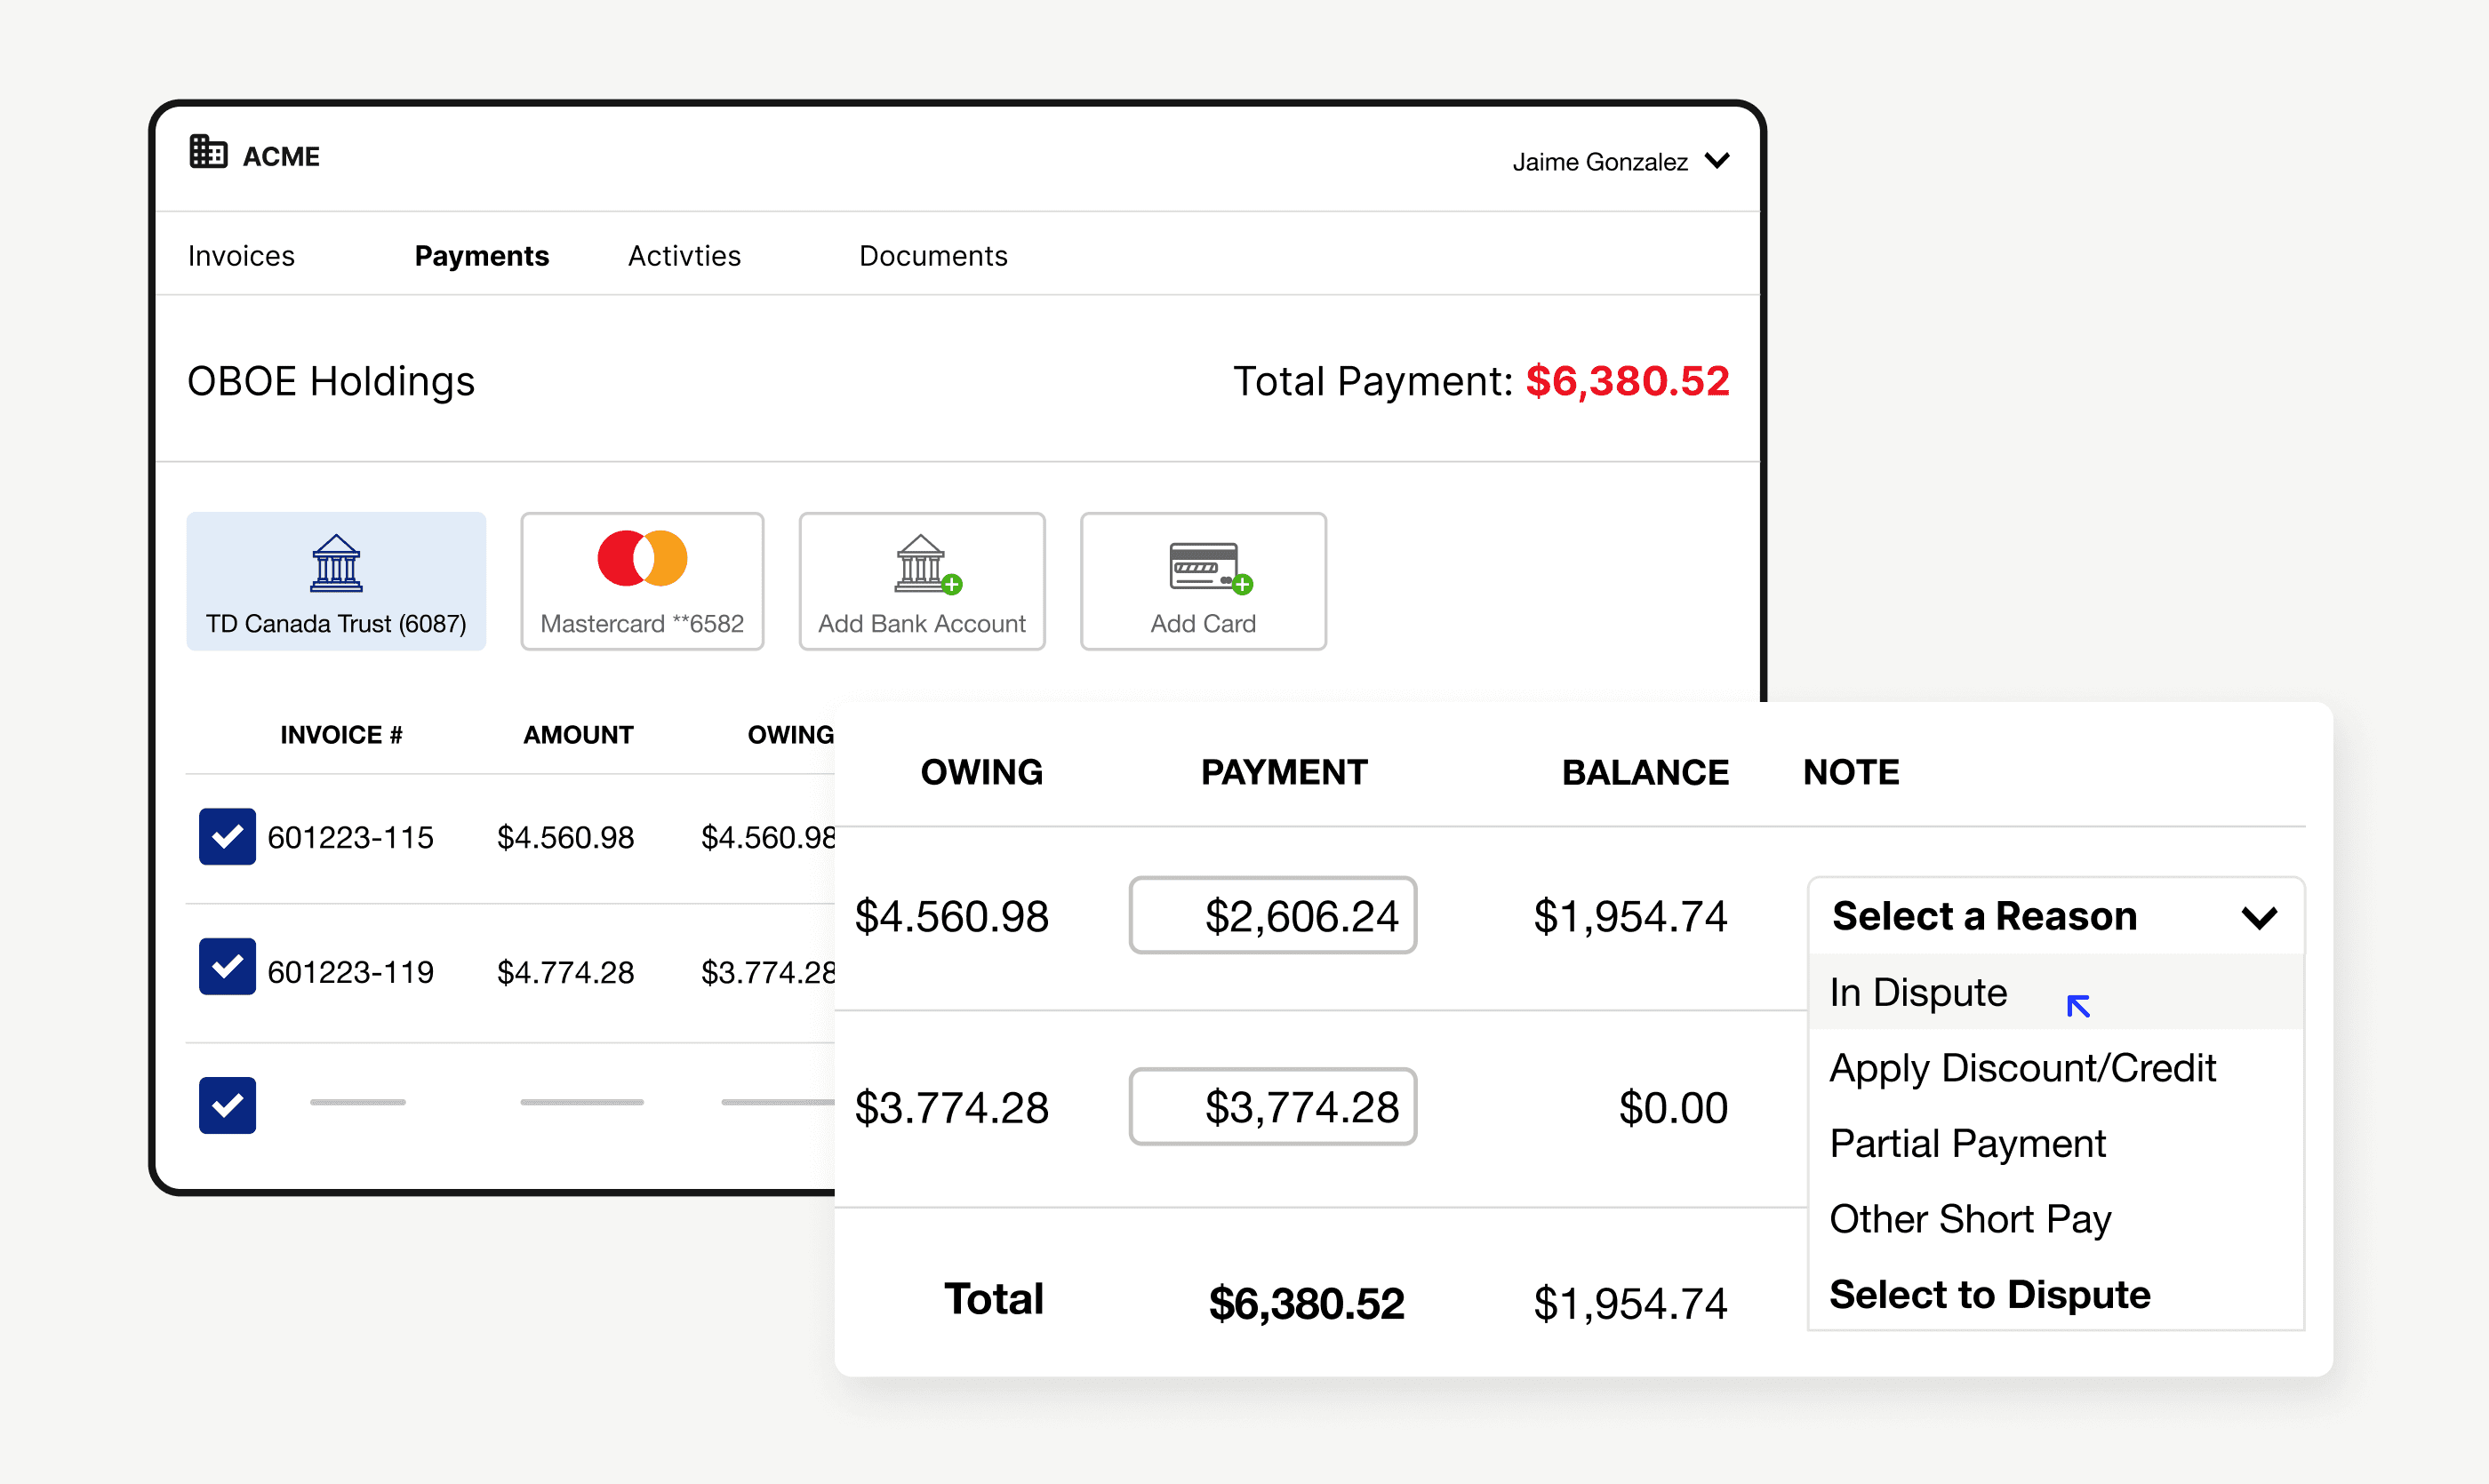The width and height of the screenshot is (2489, 1484).
Task: Expand the Jaime Gonzalez user menu chevron
Action: [1717, 161]
